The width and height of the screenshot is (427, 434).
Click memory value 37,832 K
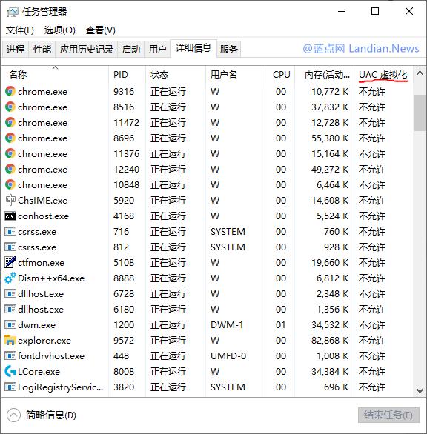coord(330,107)
